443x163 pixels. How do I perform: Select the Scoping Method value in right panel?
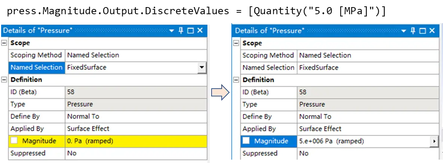click(x=368, y=55)
